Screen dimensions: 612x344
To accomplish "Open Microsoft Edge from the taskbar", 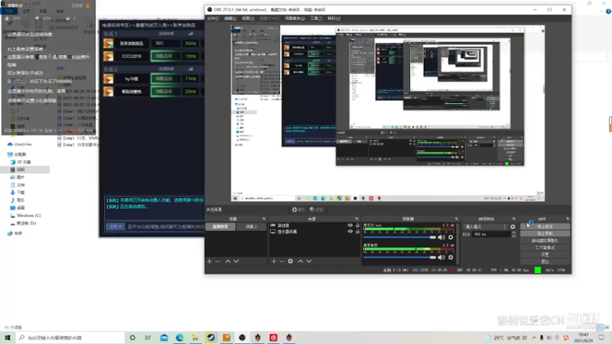I will [180, 337].
